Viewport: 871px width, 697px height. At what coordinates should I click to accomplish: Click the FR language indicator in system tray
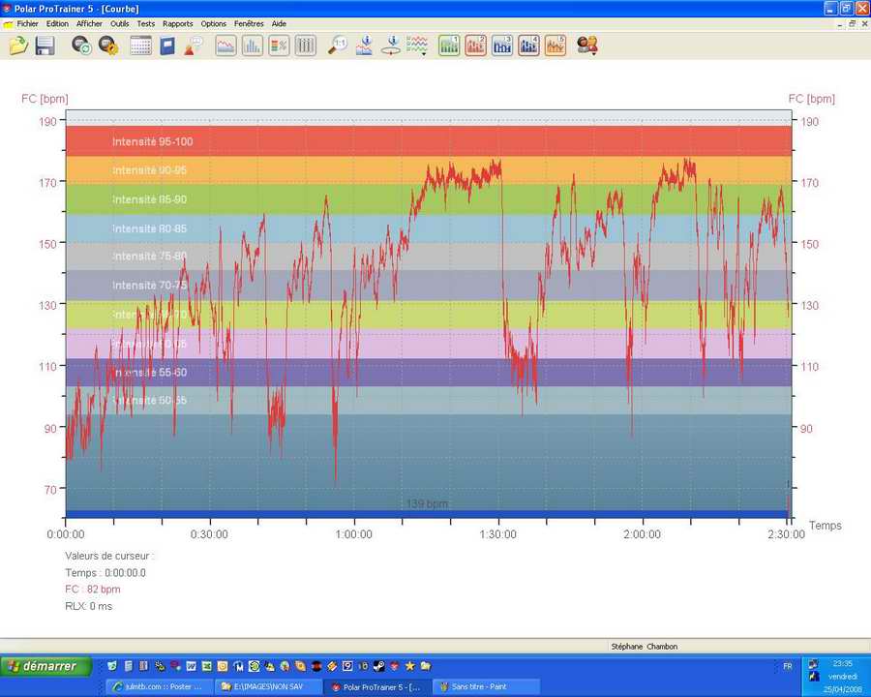tap(787, 666)
